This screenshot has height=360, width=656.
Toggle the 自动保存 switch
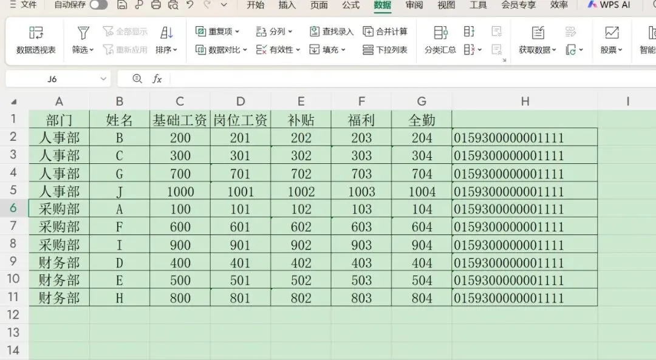pyautogui.click(x=99, y=5)
